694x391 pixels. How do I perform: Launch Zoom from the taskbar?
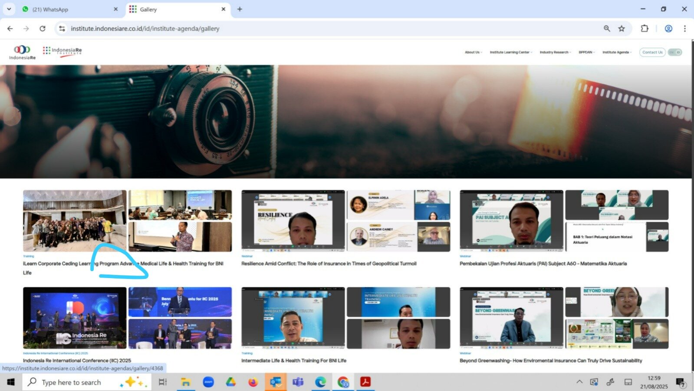coord(208,382)
